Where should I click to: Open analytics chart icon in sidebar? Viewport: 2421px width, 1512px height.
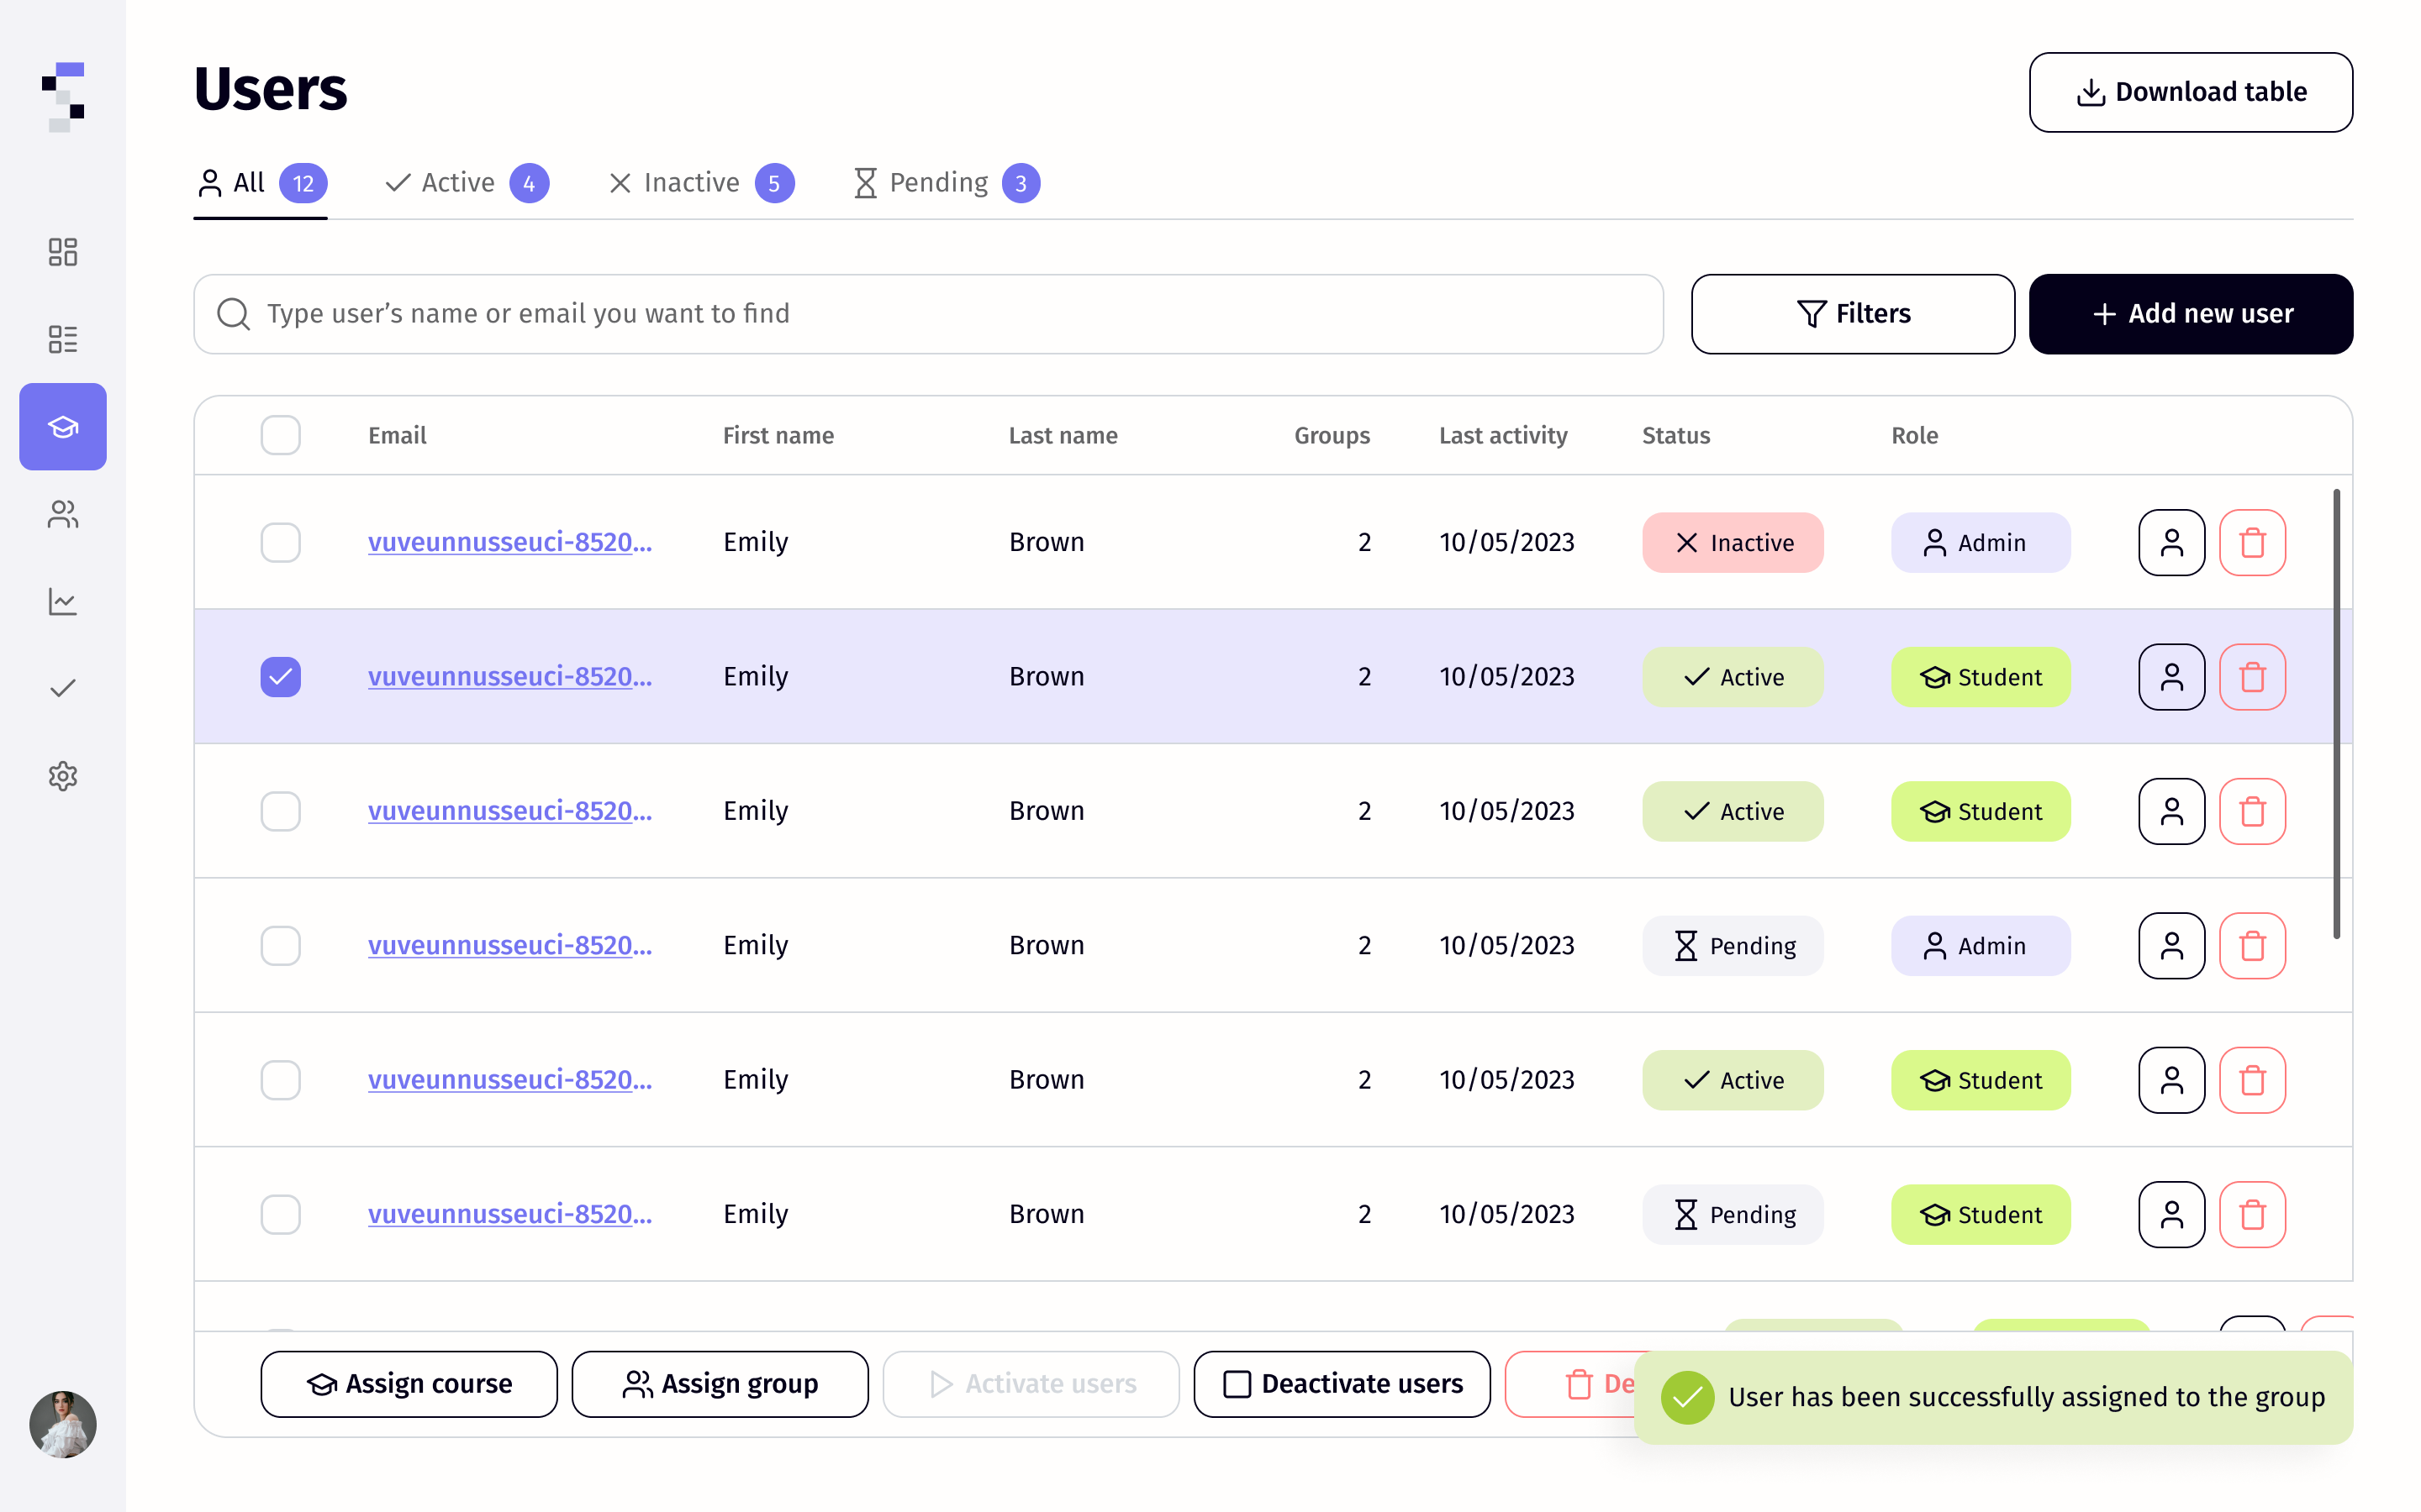click(62, 601)
